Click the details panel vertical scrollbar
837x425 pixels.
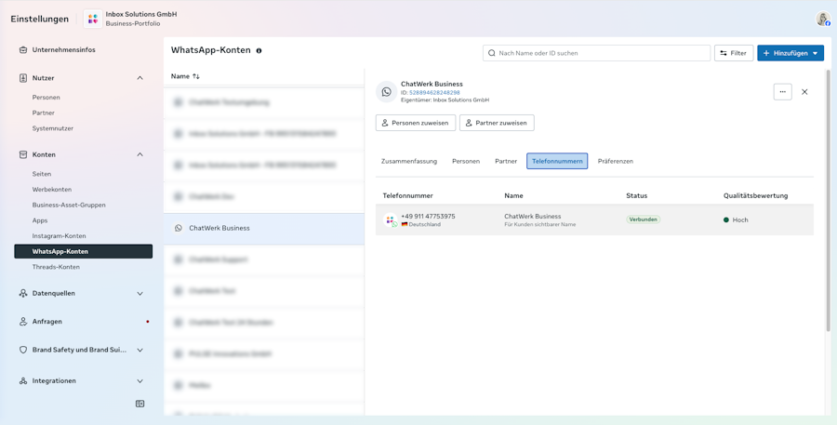[828, 200]
